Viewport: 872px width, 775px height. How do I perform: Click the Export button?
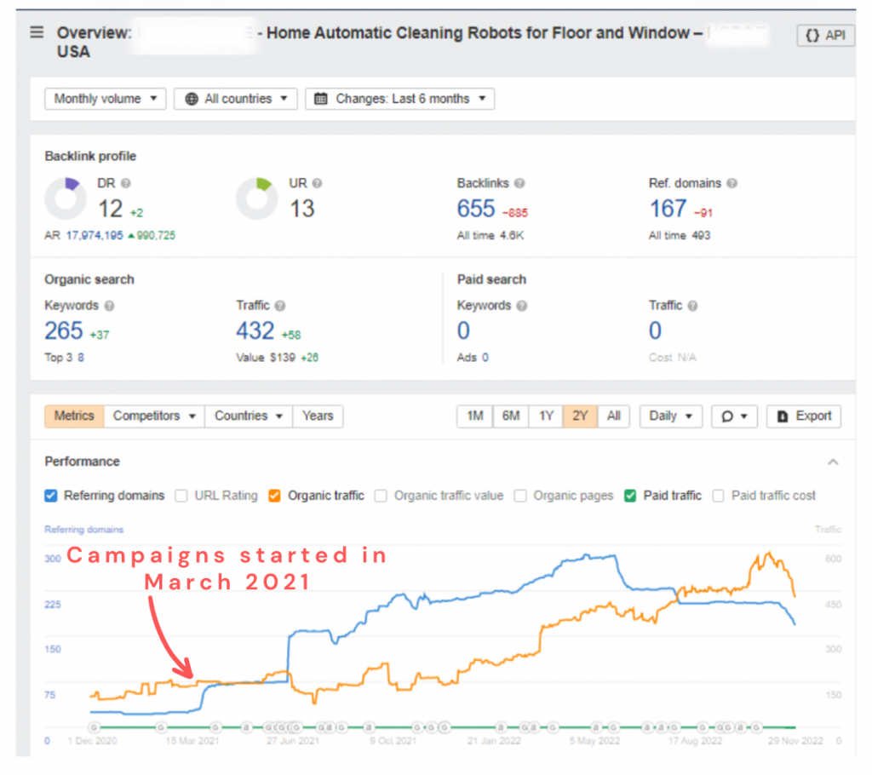coord(804,416)
